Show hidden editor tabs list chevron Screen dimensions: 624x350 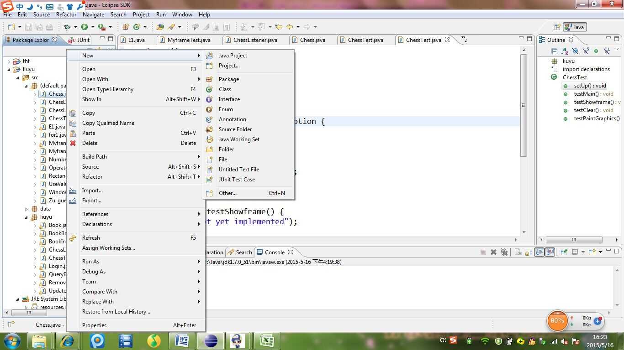click(464, 39)
